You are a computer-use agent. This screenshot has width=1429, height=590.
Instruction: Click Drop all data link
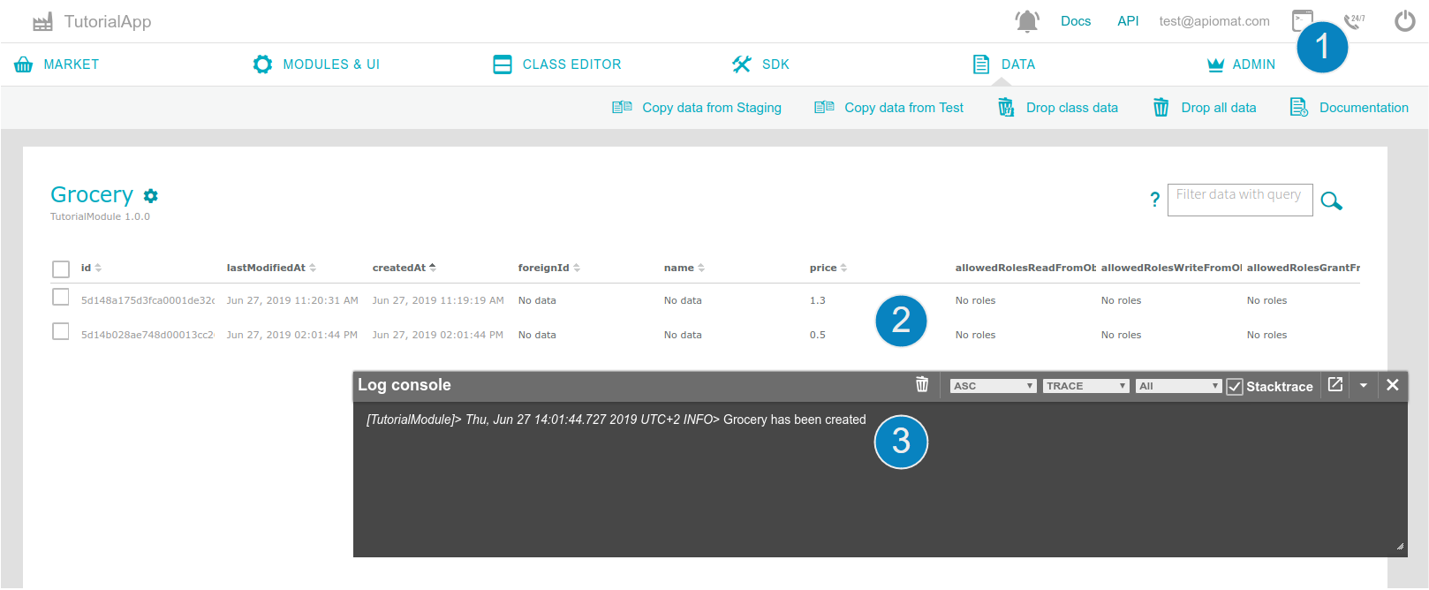tap(1219, 108)
